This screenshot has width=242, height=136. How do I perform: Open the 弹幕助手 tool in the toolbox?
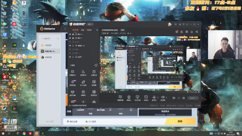(73, 73)
